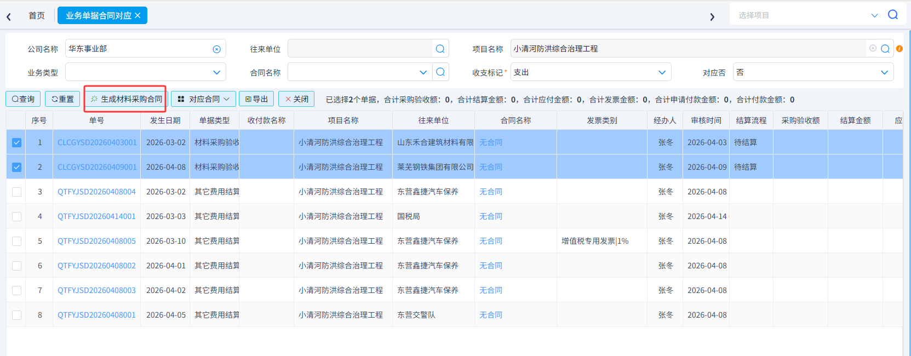The height and width of the screenshot is (356, 911).
Task: Click the 导出 button
Action: pos(256,99)
